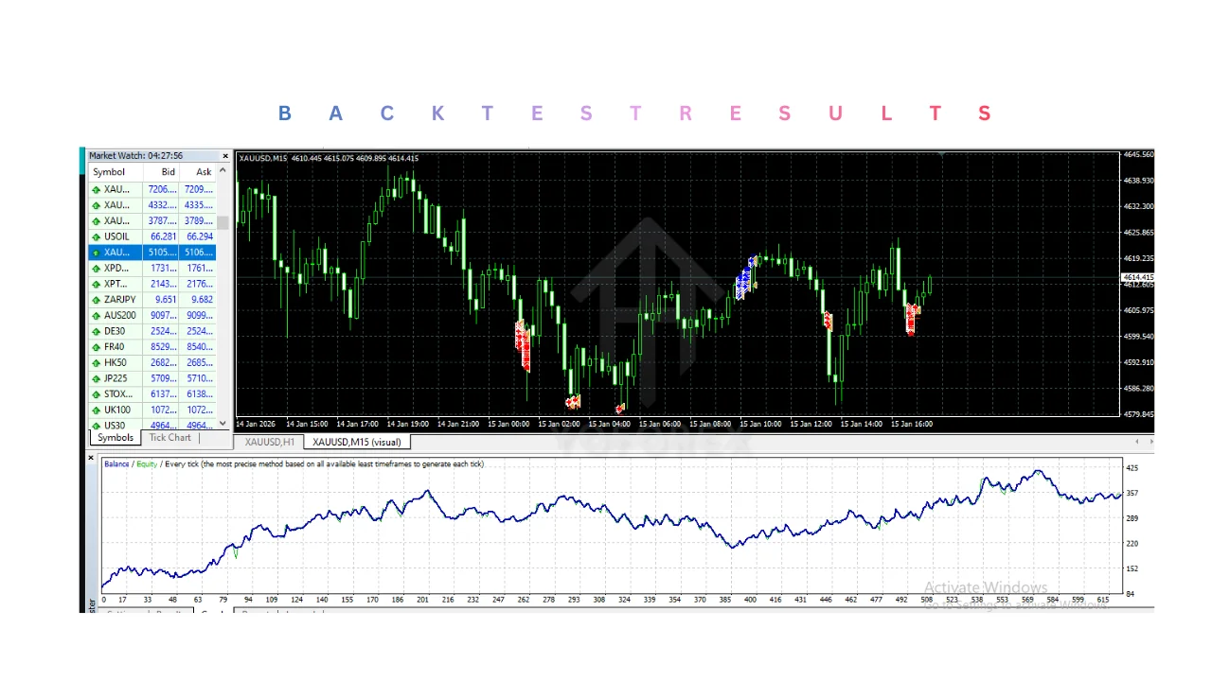Image resolution: width=1212 pixels, height=681 pixels.
Task: Click the Bid column header
Action: coord(167,172)
